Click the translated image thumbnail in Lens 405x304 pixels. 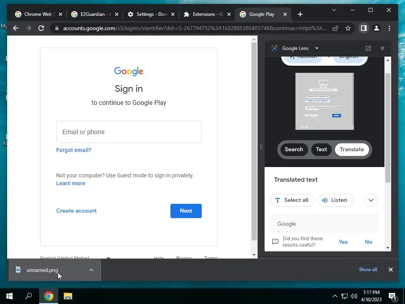[x=324, y=101]
